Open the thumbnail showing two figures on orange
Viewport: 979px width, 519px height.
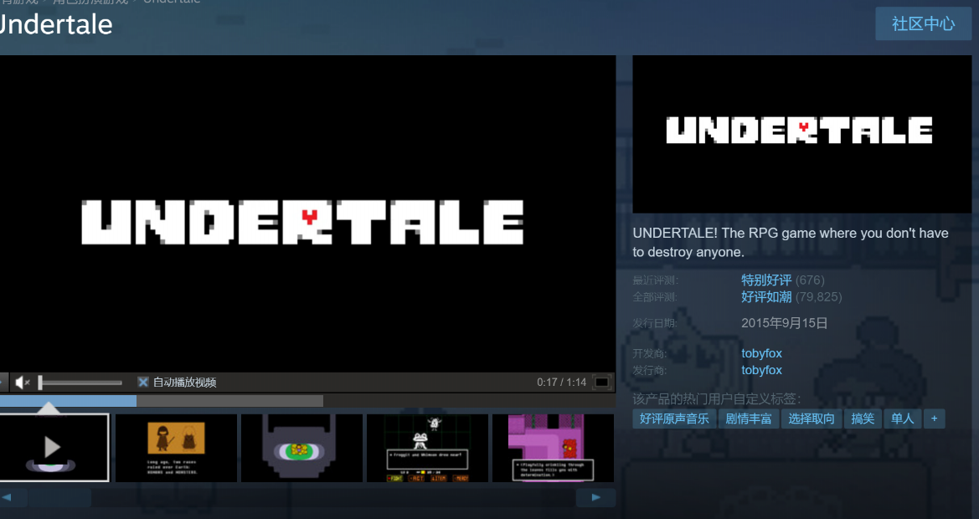pos(176,447)
